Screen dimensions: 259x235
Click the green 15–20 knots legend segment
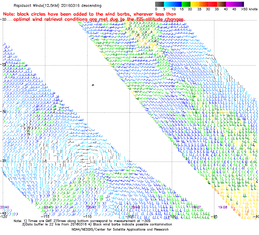186,4
